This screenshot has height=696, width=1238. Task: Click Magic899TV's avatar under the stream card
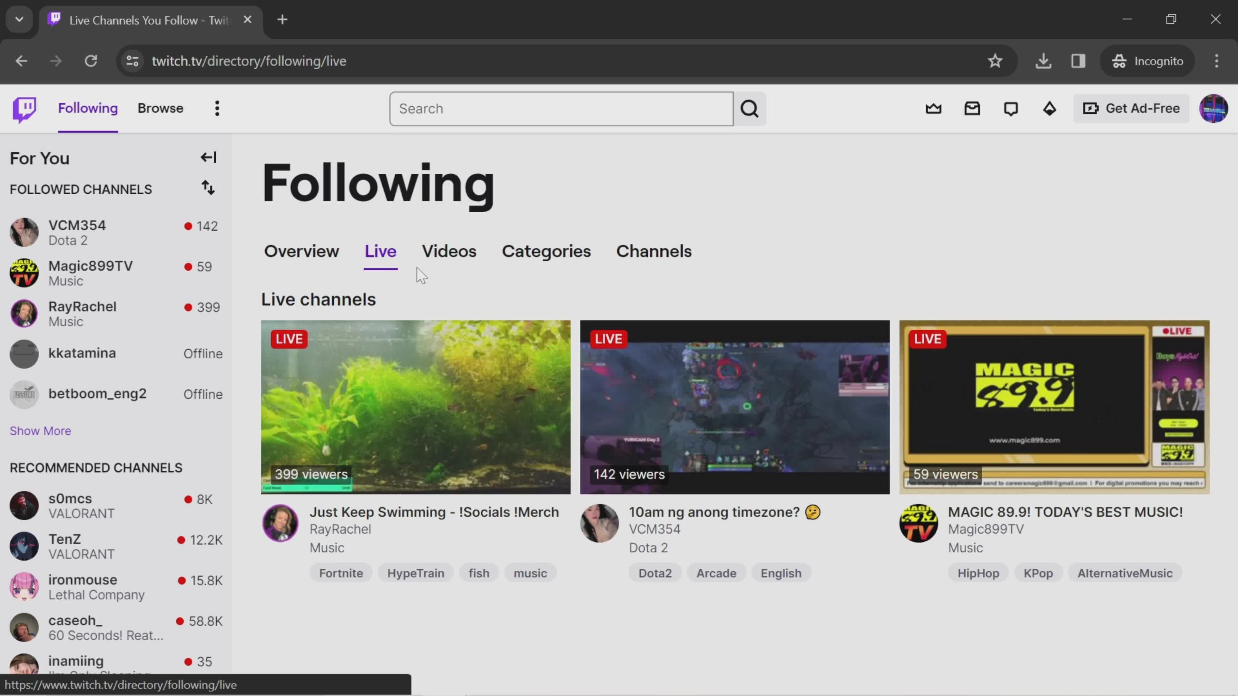pos(919,523)
